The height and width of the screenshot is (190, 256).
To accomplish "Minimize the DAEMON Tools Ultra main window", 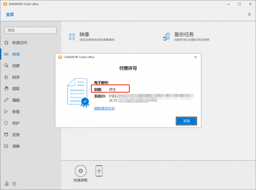I will click(229, 4).
